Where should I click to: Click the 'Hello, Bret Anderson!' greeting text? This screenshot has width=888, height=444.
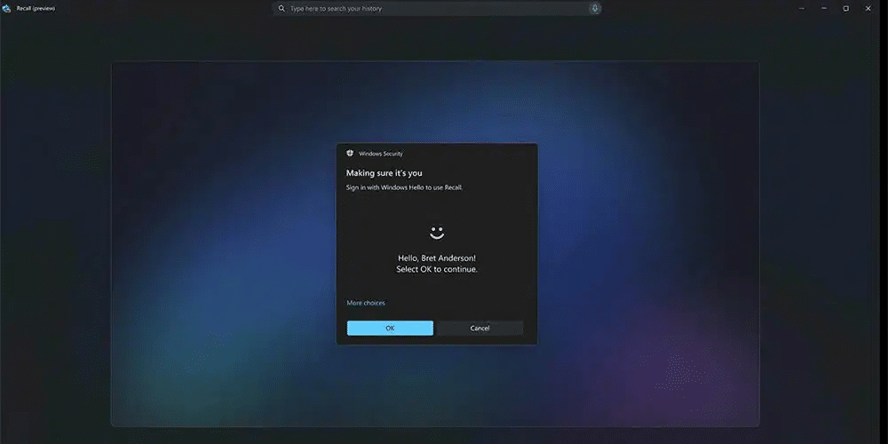437,258
